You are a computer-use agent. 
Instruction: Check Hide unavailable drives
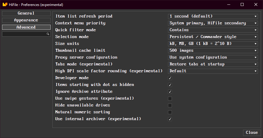tap(170, 105)
